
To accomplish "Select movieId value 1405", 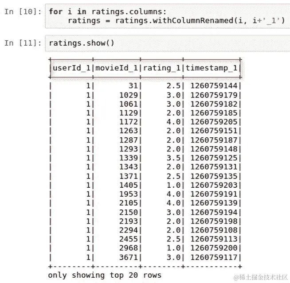I will (x=129, y=185).
